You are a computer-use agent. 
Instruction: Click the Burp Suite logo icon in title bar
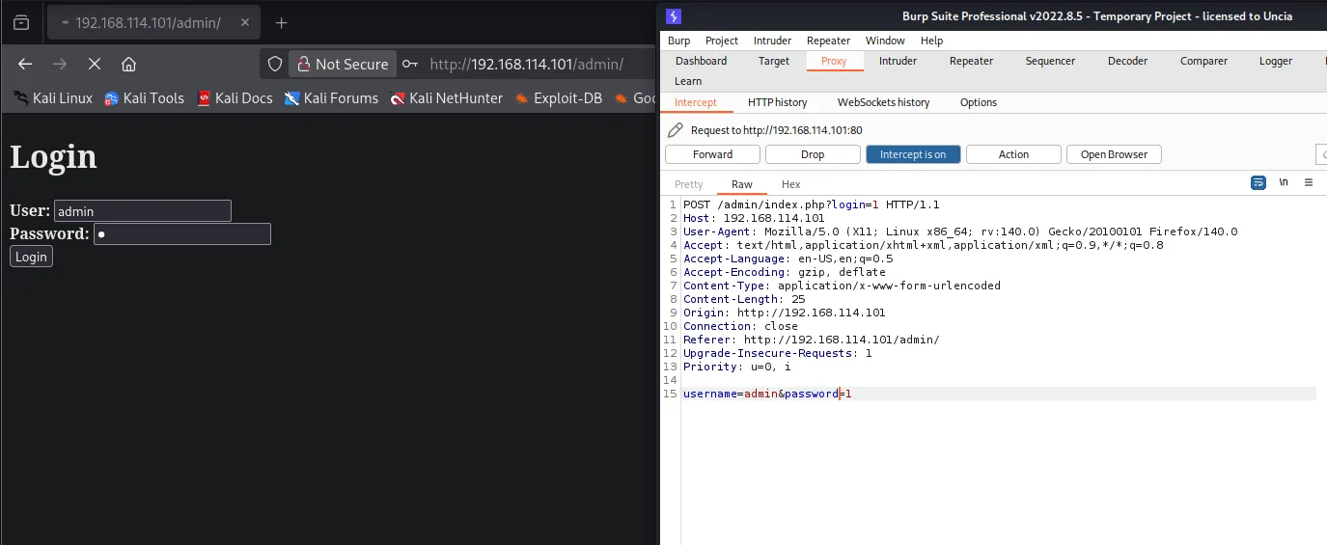pos(674,16)
